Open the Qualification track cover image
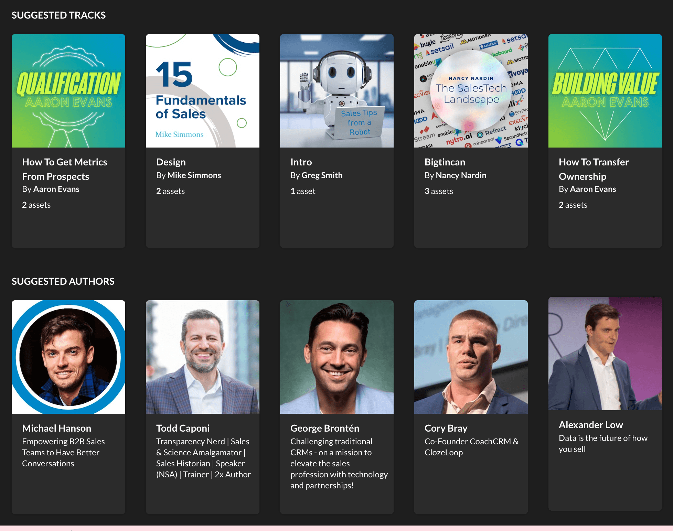 click(x=68, y=90)
